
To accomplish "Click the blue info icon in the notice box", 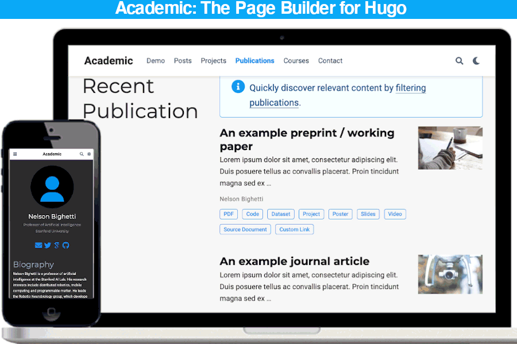I will [x=238, y=87].
